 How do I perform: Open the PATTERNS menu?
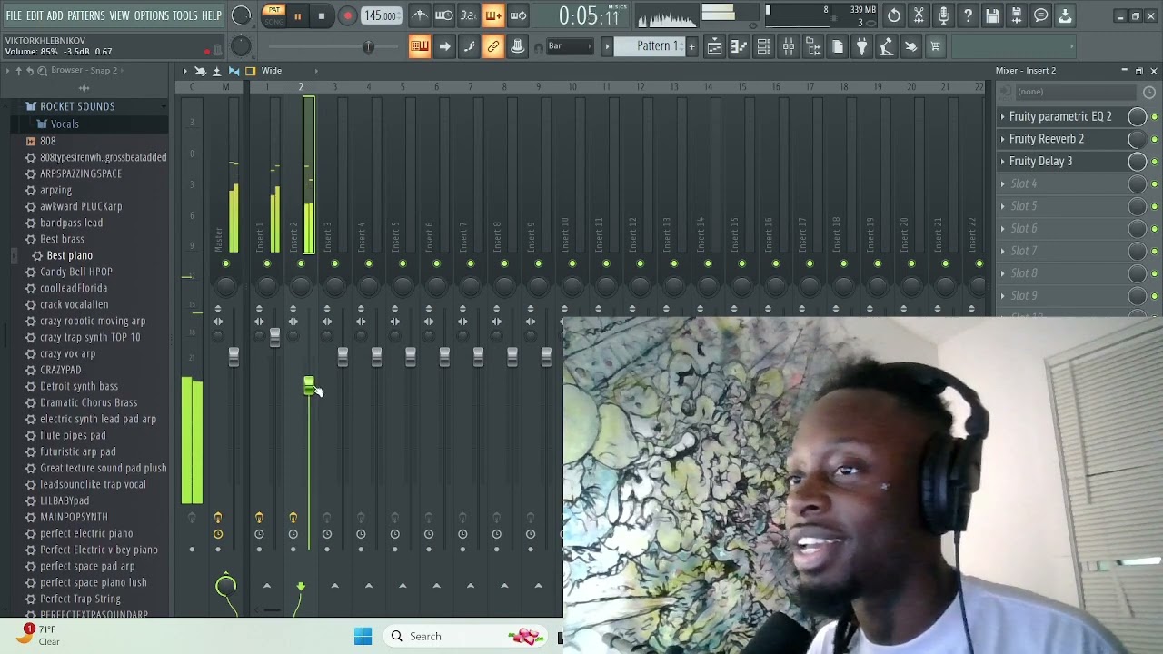(x=85, y=15)
